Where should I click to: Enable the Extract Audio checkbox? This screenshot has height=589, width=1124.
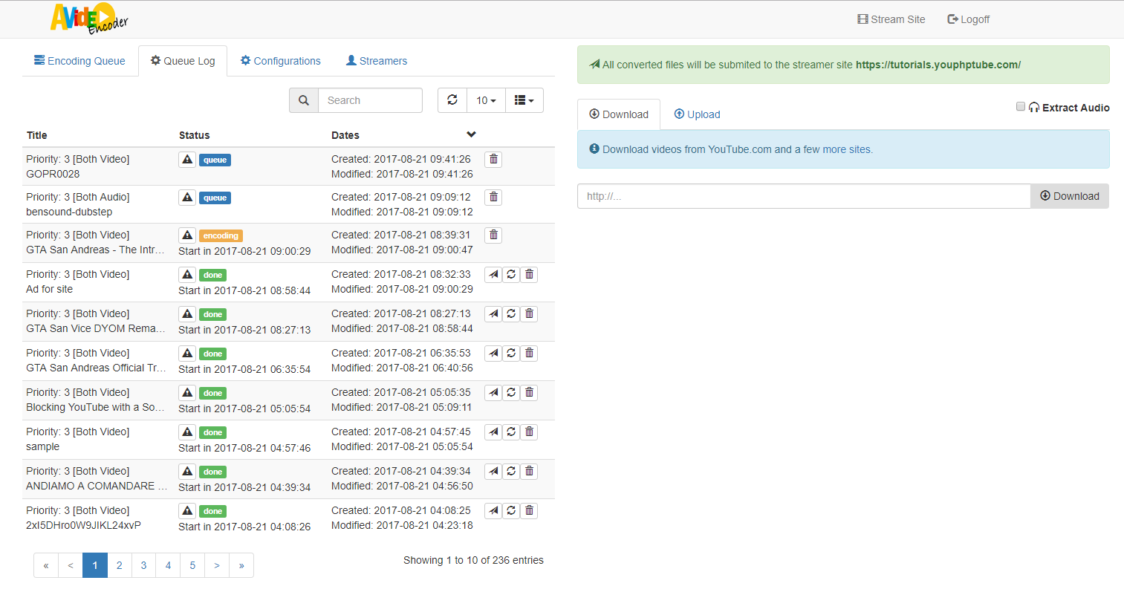click(1021, 106)
